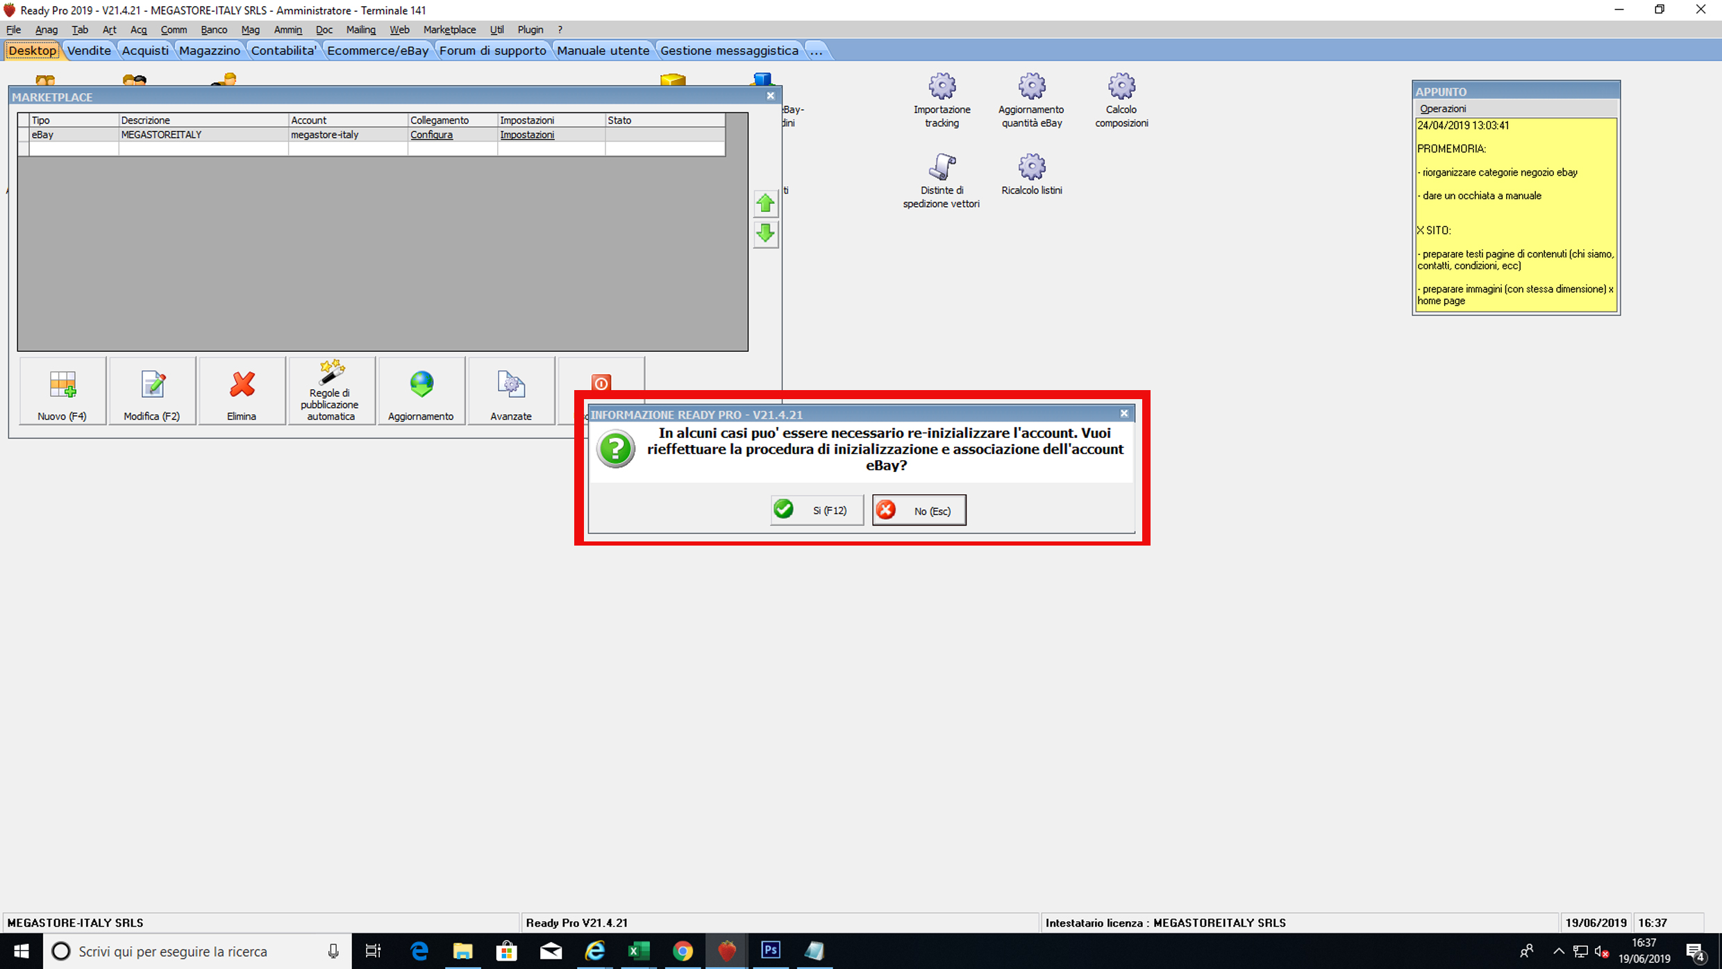
Task: Decline with No (Esc) button
Action: click(919, 510)
